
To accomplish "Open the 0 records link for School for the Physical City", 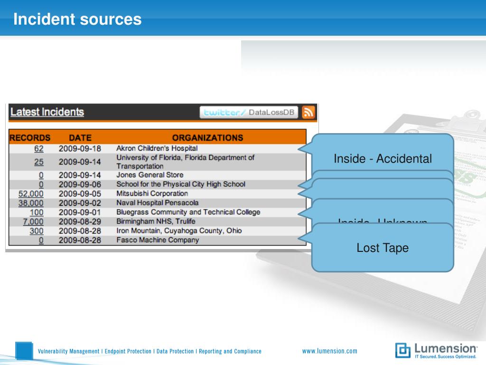I will tap(41, 185).
